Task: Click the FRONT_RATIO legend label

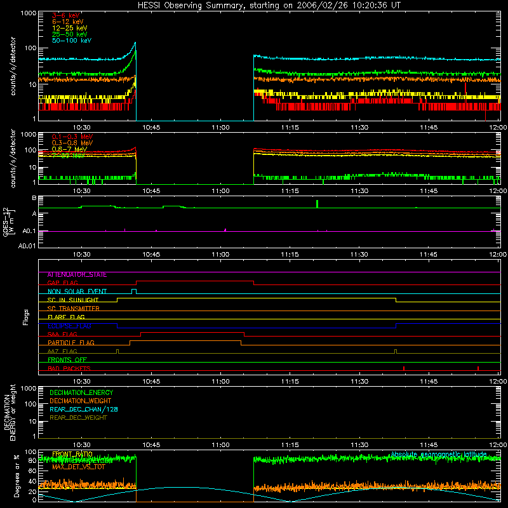Action: pyautogui.click(x=72, y=454)
